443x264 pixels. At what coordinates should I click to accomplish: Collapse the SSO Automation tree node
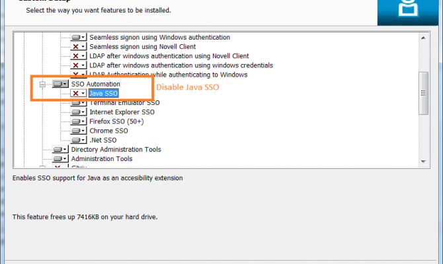(43, 84)
